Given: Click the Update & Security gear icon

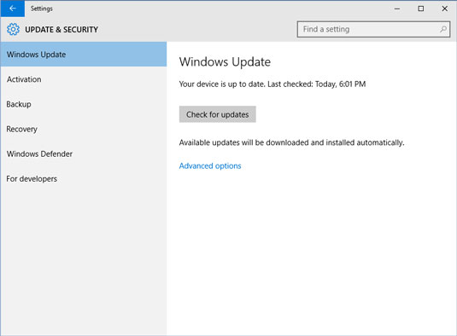Looking at the screenshot, I should (x=13, y=29).
